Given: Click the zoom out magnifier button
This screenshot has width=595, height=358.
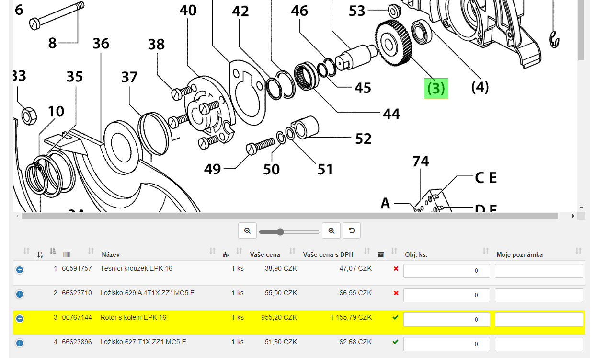Looking at the screenshot, I should point(247,231).
